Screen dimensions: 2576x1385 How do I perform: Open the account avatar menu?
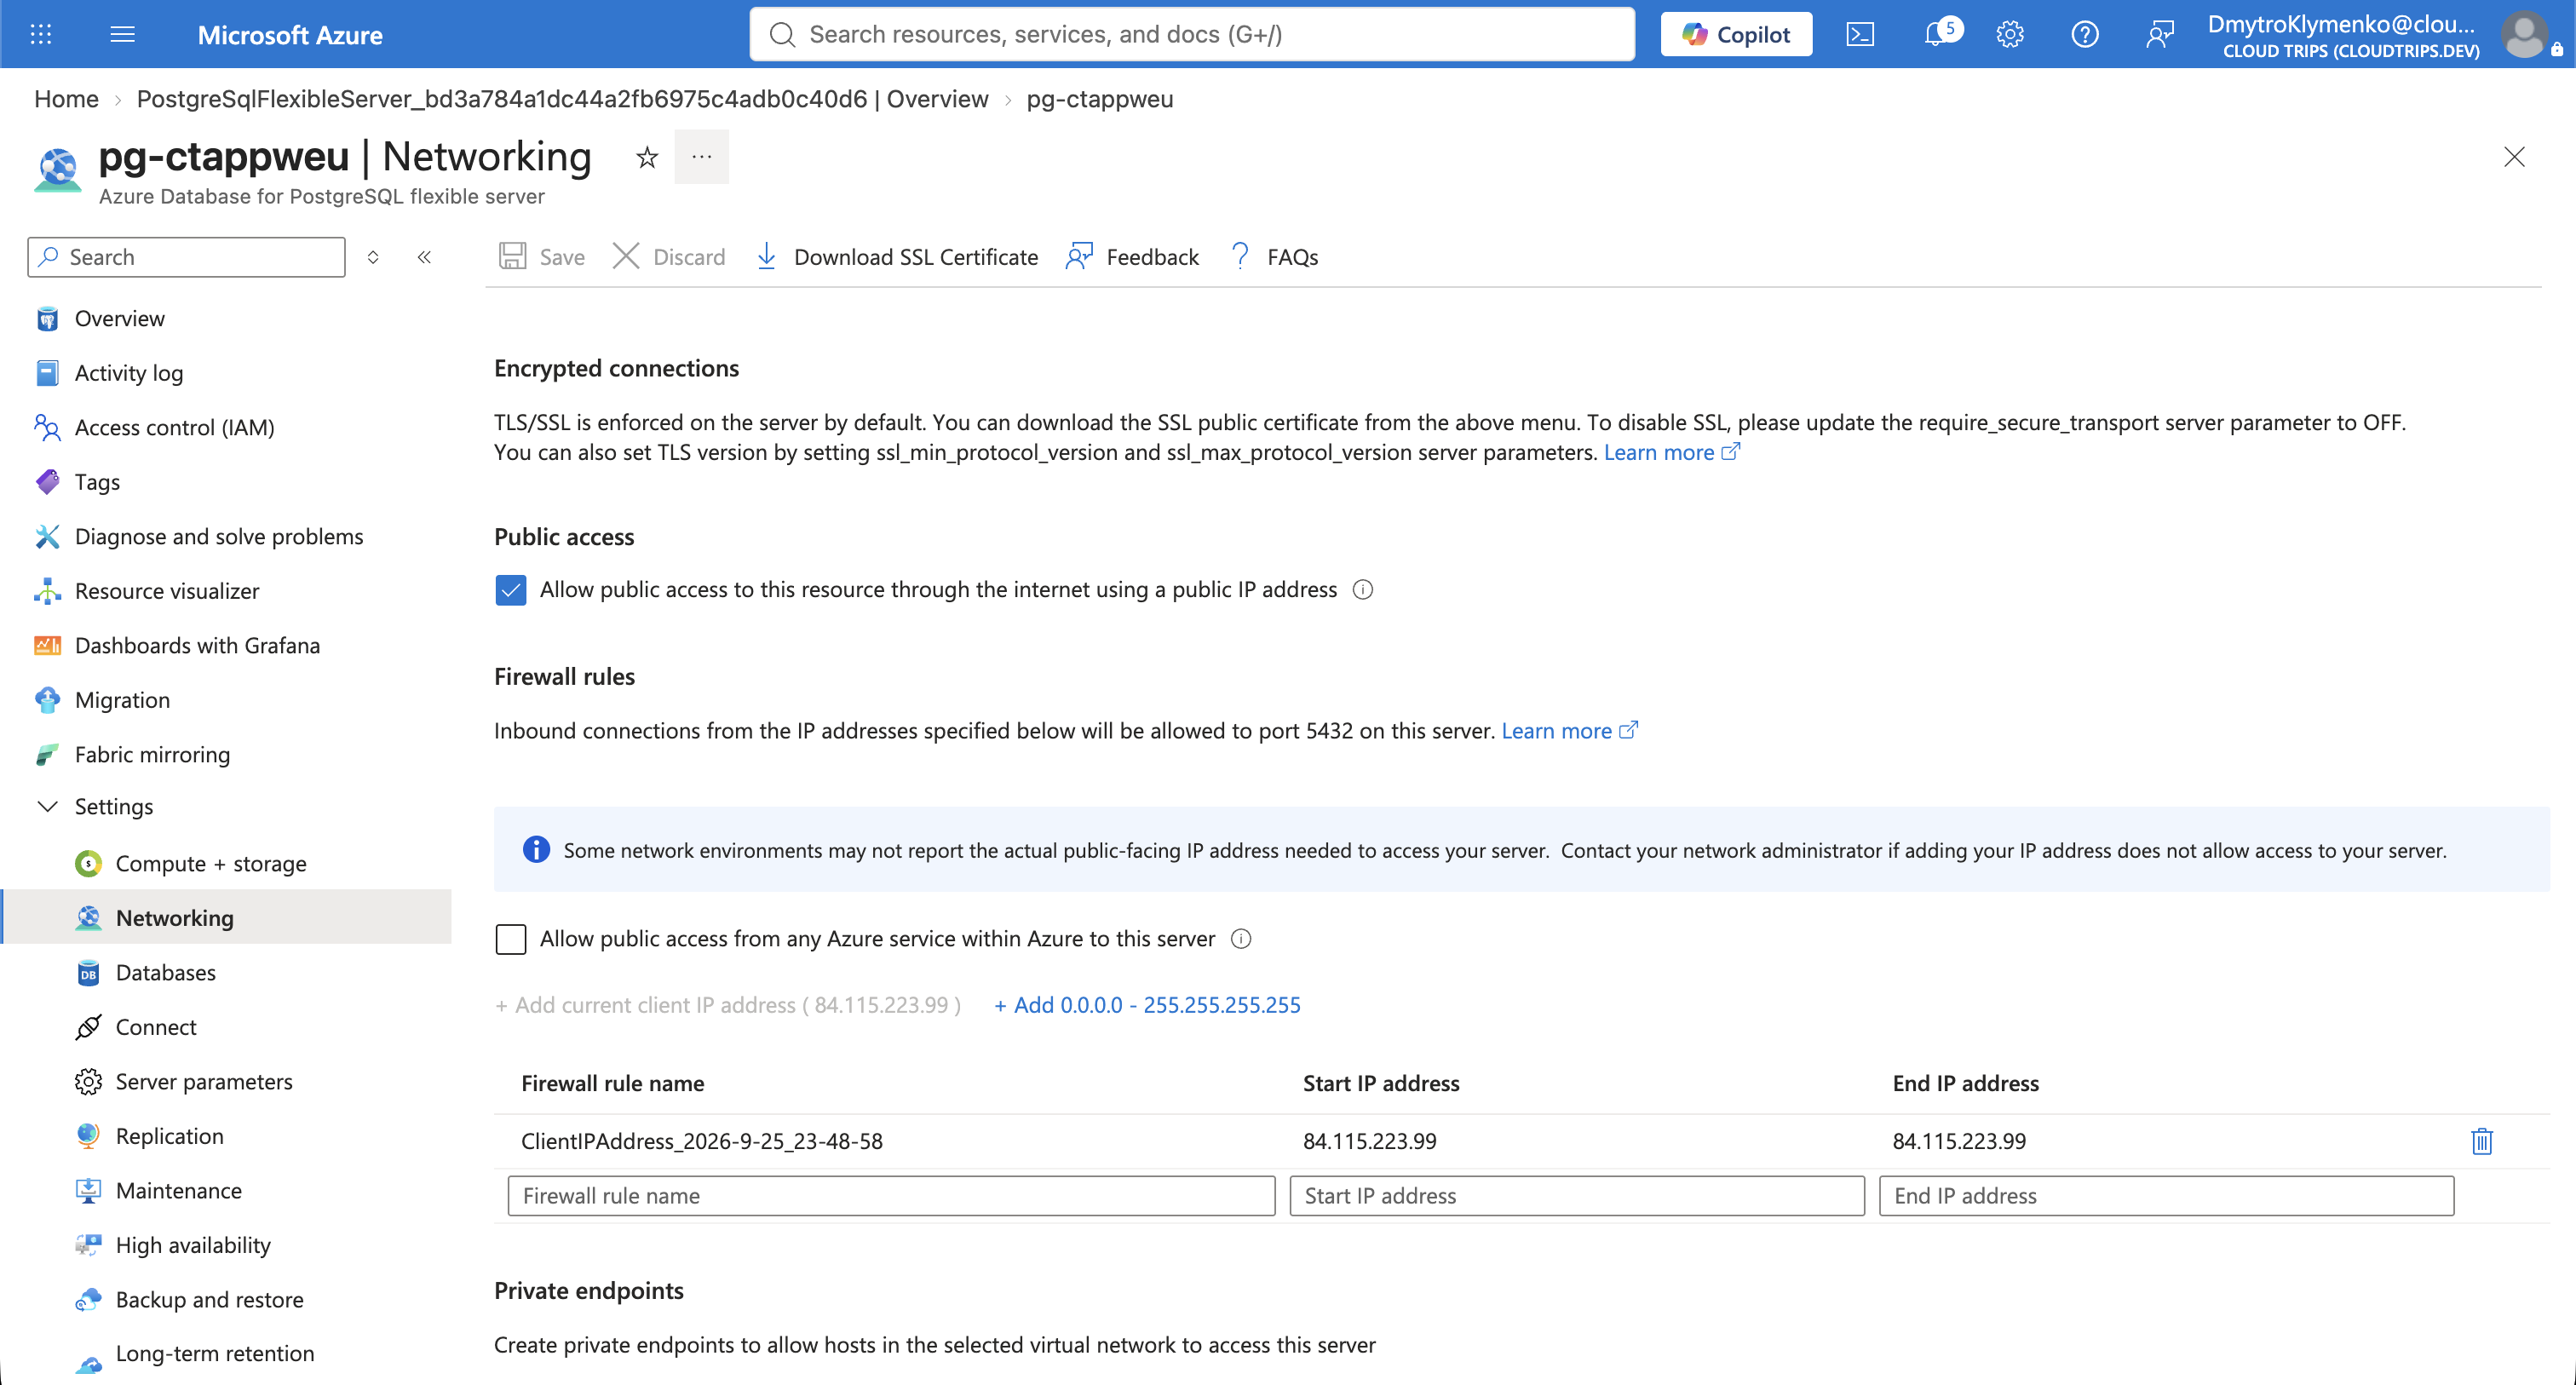click(2525, 34)
